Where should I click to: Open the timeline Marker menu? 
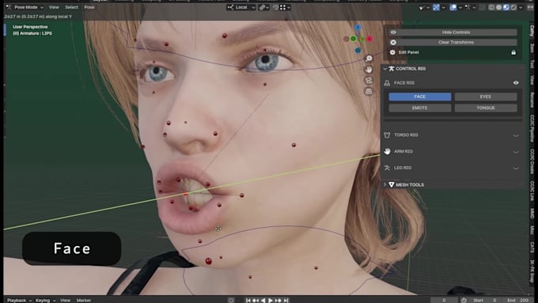(x=84, y=301)
